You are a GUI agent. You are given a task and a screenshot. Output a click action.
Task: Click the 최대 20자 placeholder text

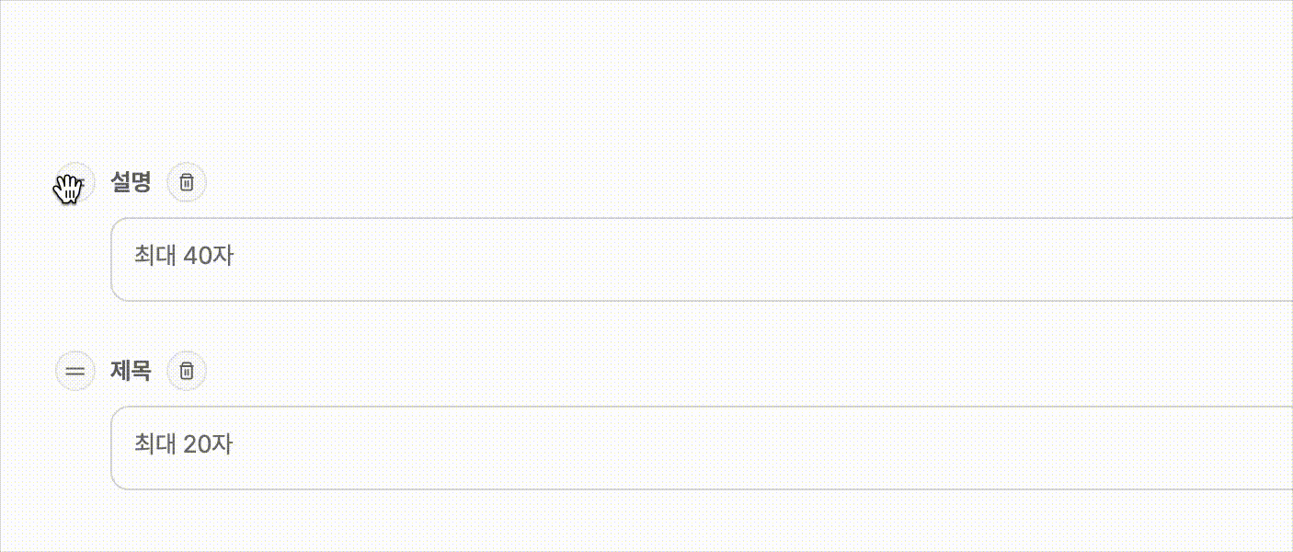(x=184, y=444)
